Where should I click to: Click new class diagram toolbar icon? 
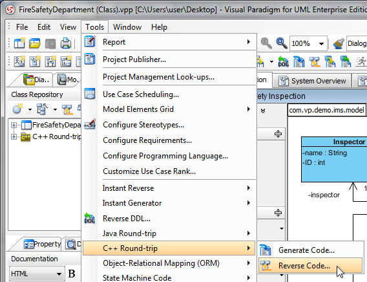pos(35,61)
